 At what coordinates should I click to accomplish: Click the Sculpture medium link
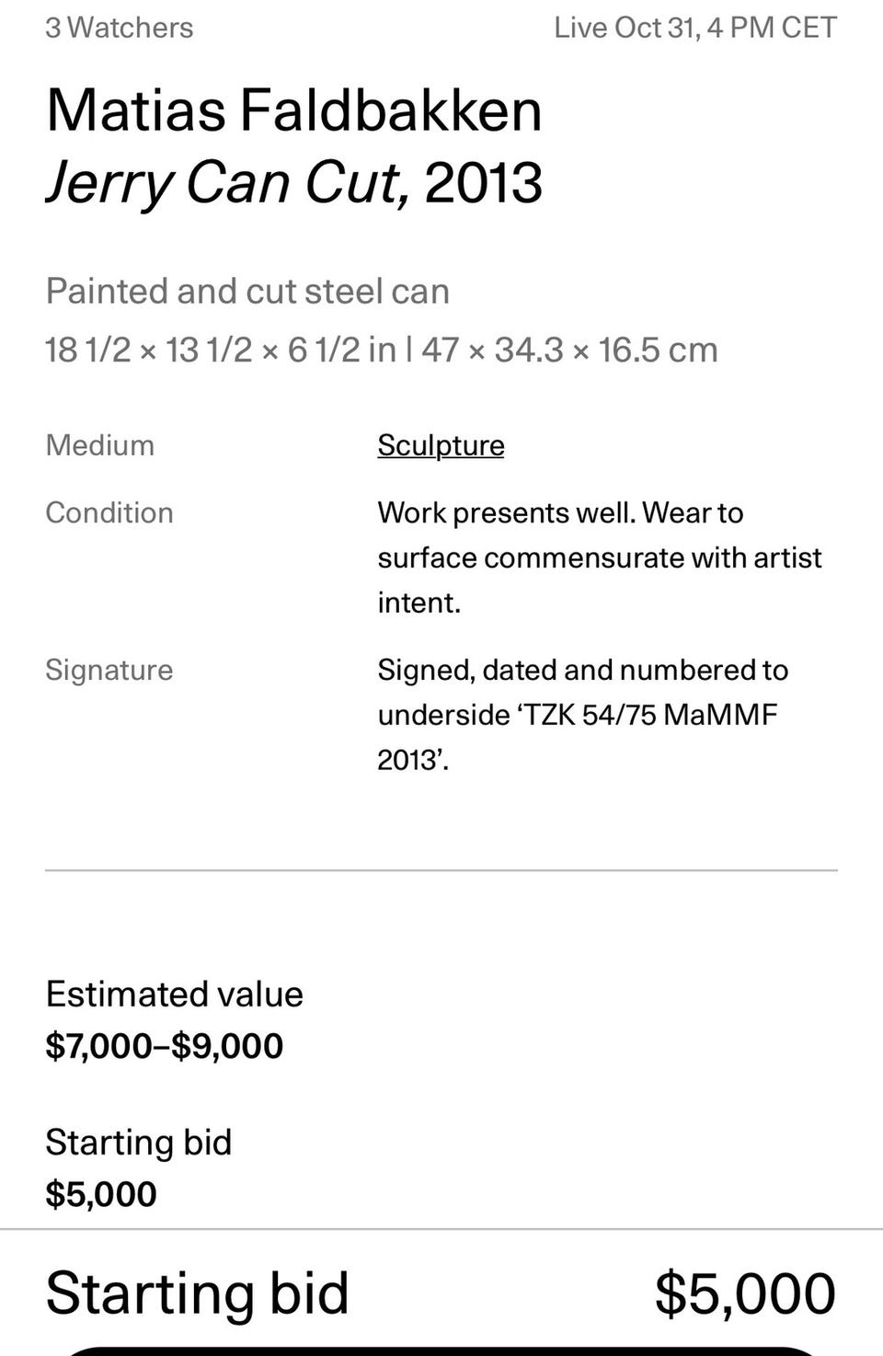[x=441, y=445]
